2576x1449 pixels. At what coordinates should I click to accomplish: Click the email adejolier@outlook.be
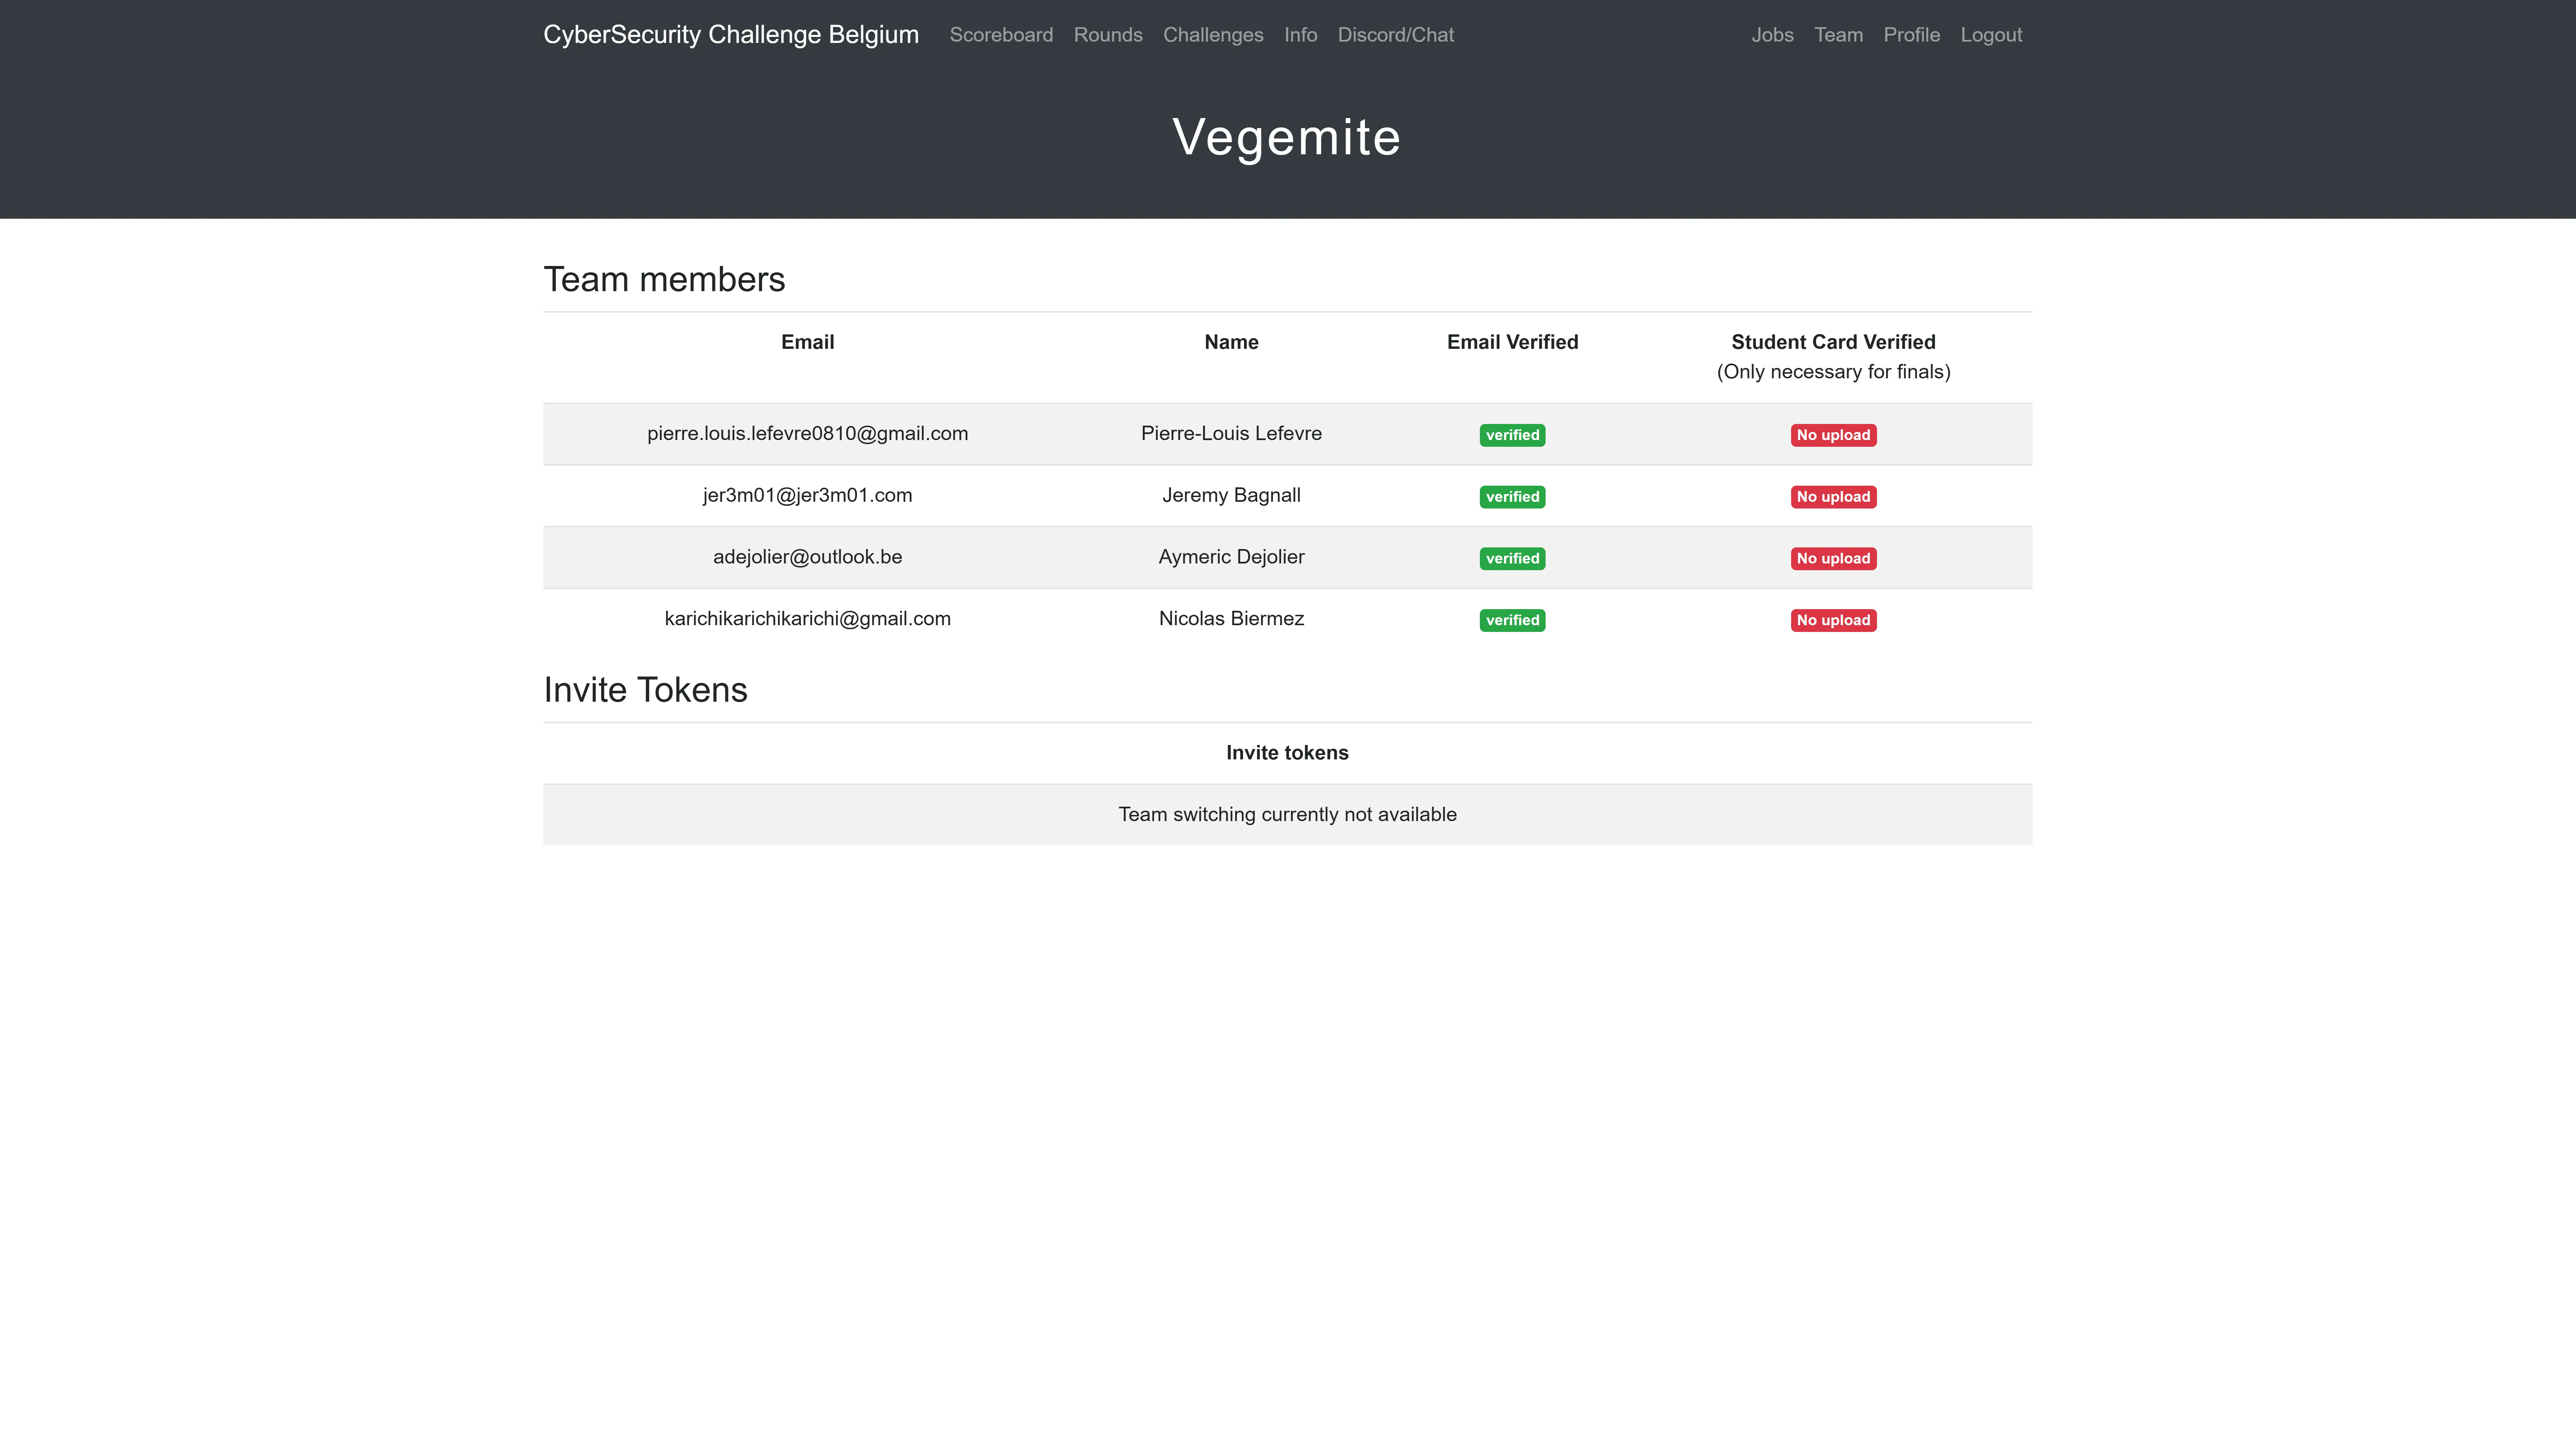coord(807,557)
